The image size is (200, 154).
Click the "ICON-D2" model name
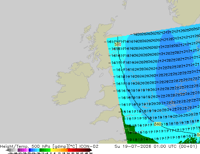pyautogui.click(x=89, y=146)
